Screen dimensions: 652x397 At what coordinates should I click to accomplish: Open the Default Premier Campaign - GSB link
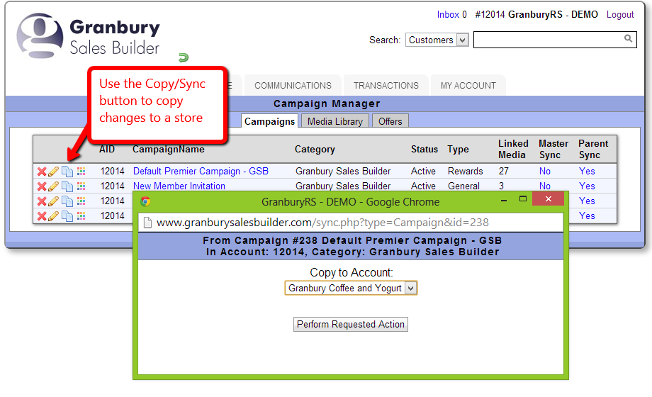[201, 172]
